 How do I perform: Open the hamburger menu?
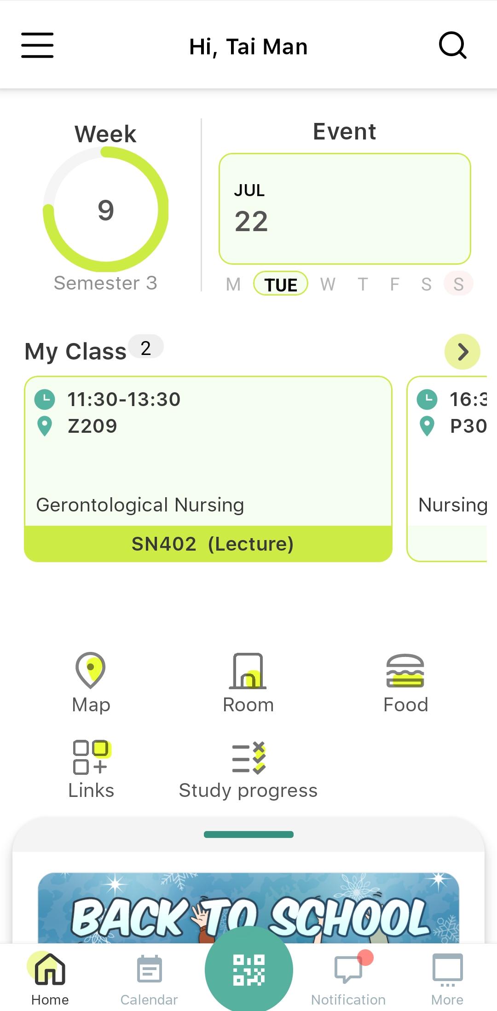pos(37,45)
